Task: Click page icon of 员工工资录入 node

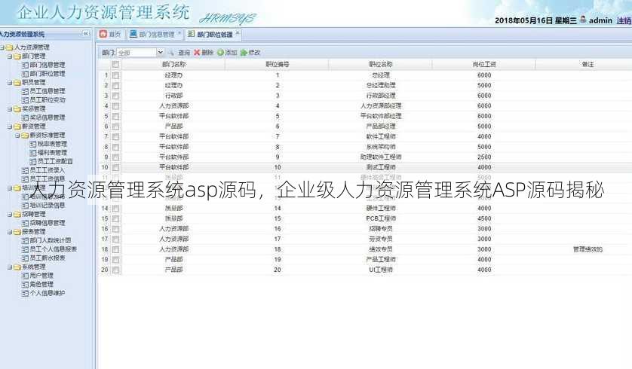Action: (25, 171)
